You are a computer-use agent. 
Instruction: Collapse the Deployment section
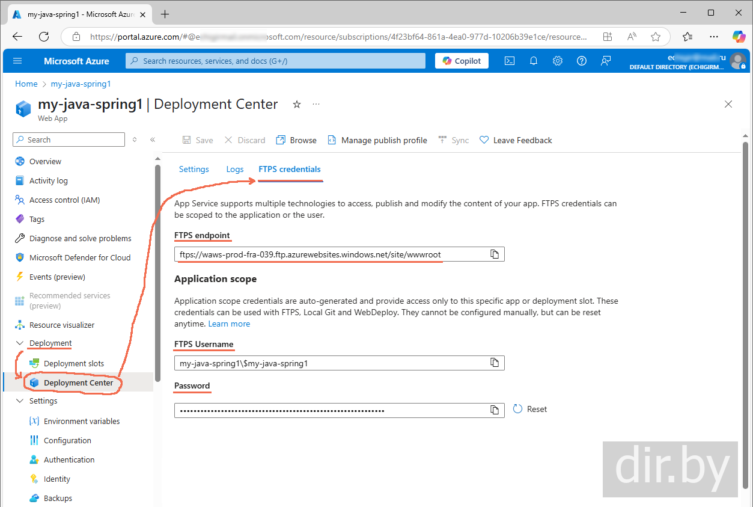(20, 343)
